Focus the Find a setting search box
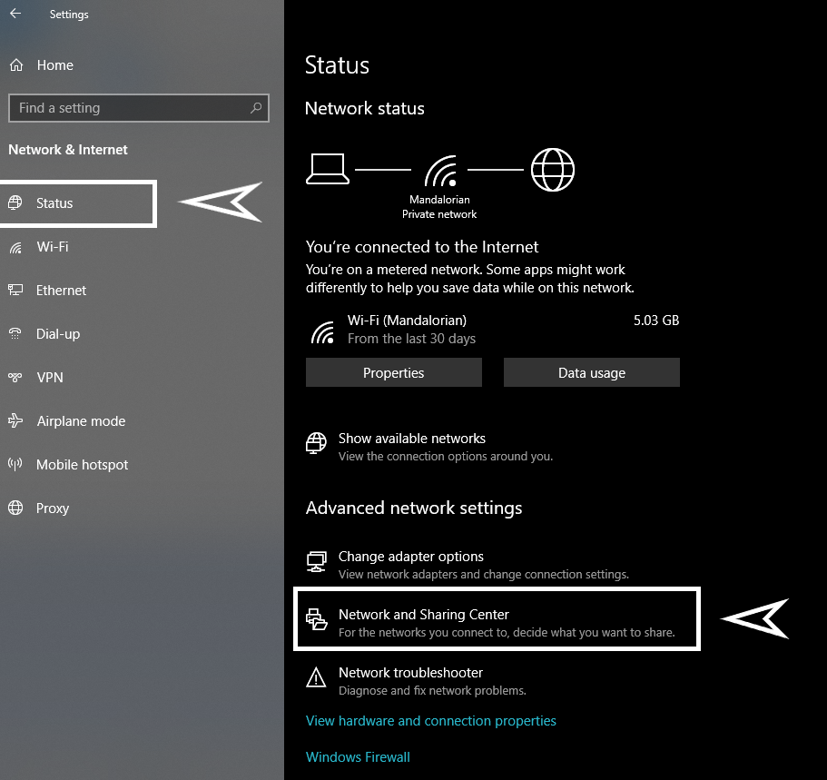827x780 pixels. (139, 108)
